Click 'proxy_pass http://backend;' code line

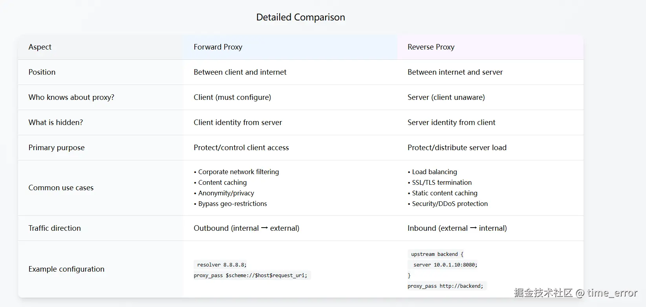pos(445,286)
